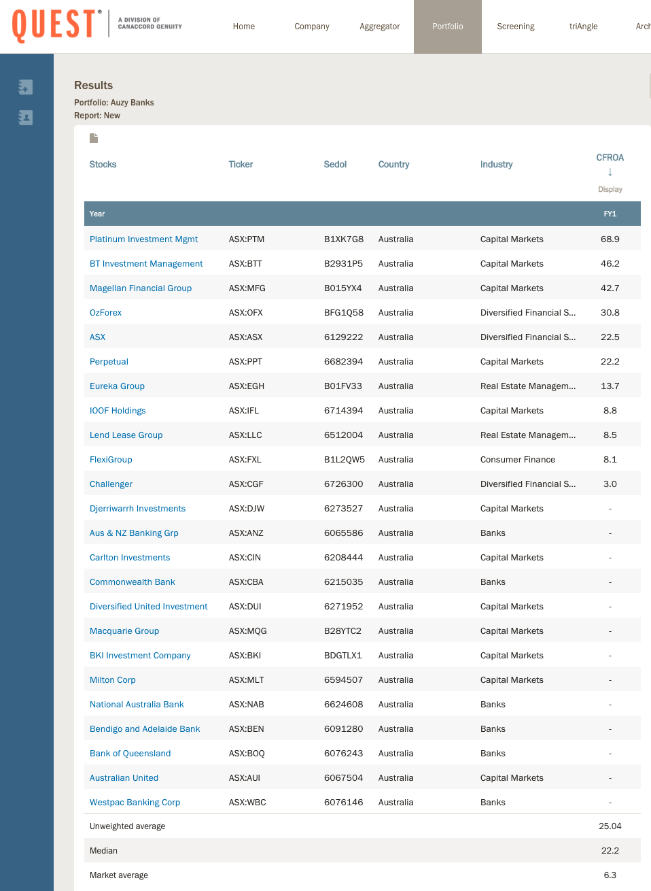Viewport: 651px width, 891px height.
Task: Switch to the Screening tab
Action: pyautogui.click(x=515, y=27)
